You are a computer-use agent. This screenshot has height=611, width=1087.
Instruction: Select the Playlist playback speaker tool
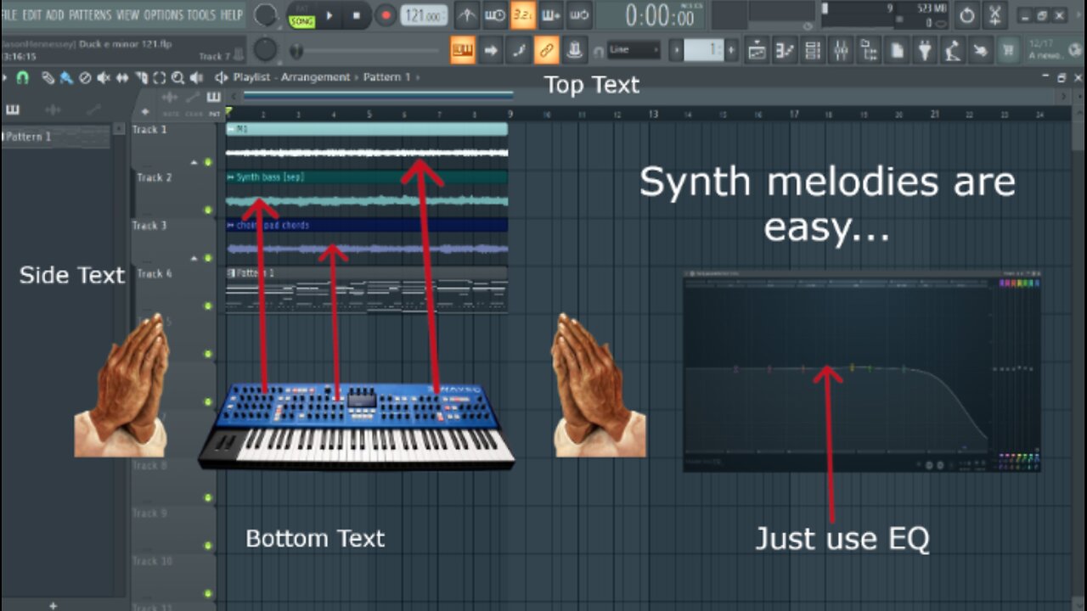(x=196, y=77)
